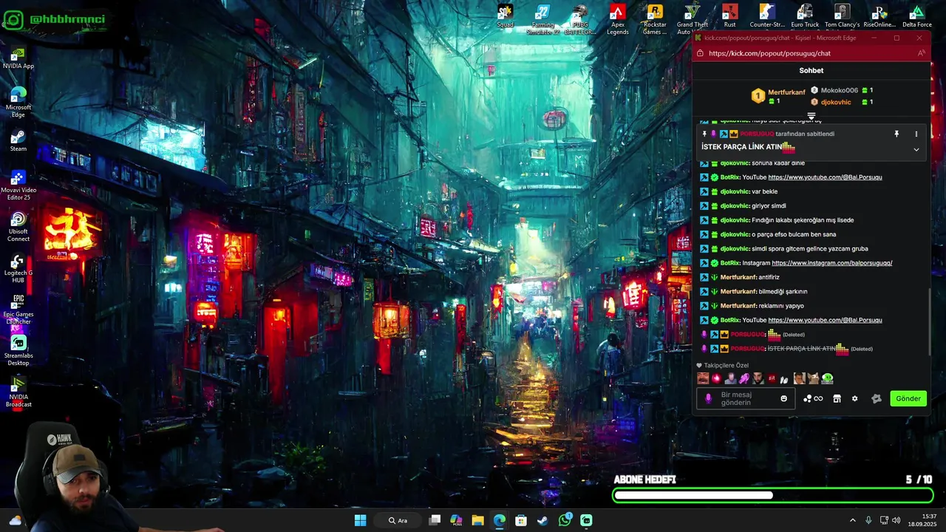Select the green follower emote at end
Viewport: 946px width, 532px height.
(x=827, y=378)
